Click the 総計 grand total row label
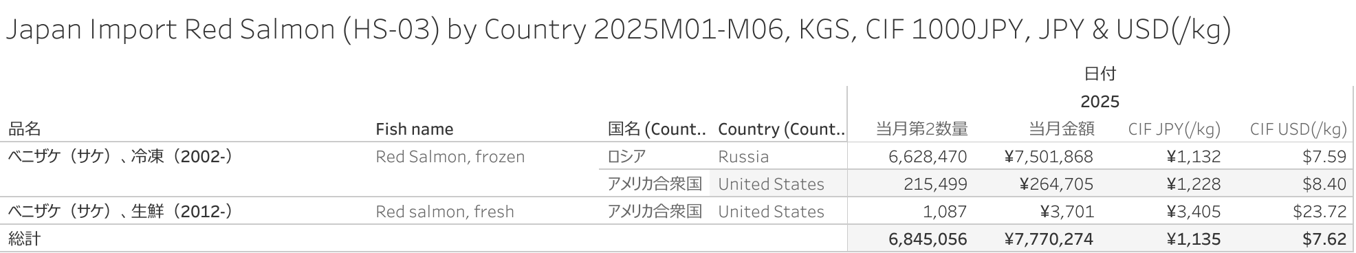Screen dimensions: 1356x253 pos(25,239)
